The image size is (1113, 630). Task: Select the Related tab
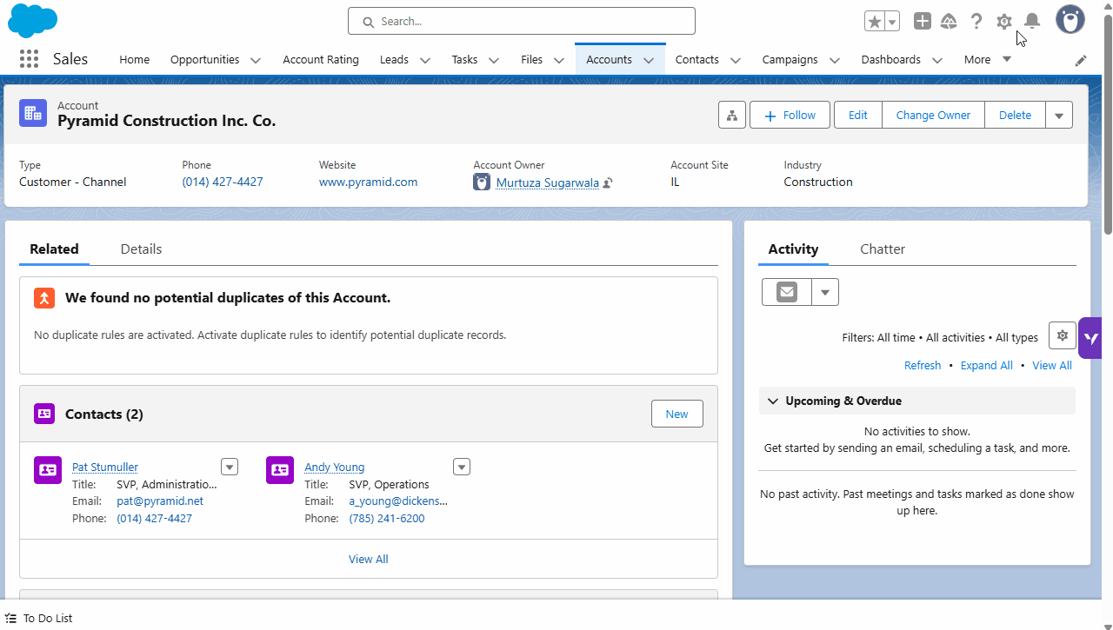[x=54, y=249]
